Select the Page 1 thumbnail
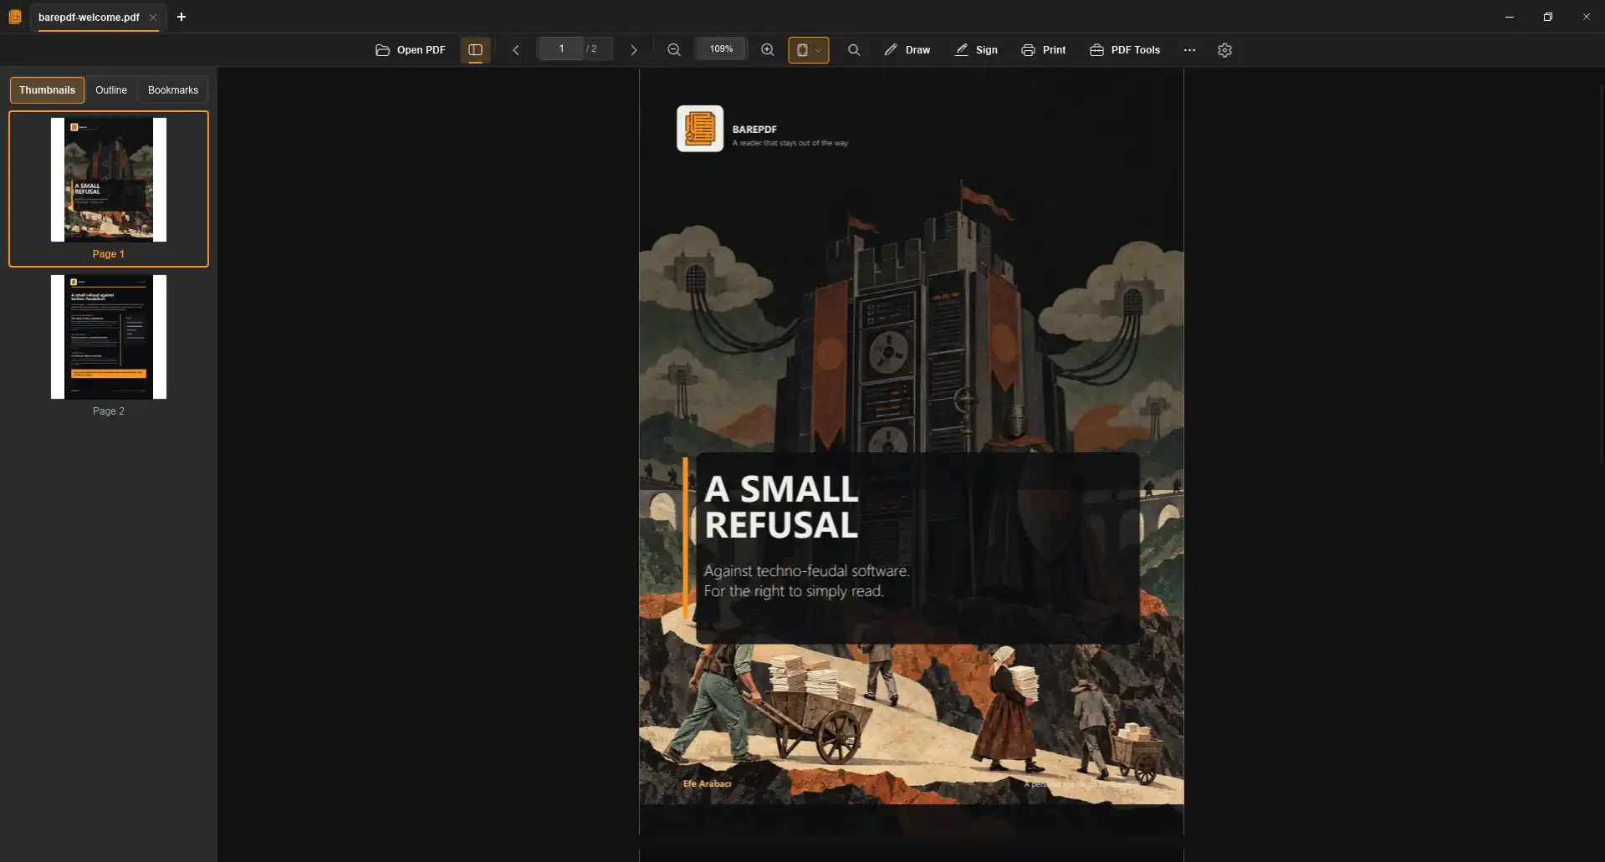This screenshot has width=1605, height=862. (109, 189)
